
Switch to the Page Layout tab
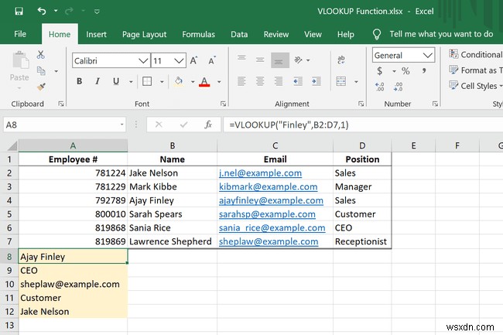[x=145, y=34]
